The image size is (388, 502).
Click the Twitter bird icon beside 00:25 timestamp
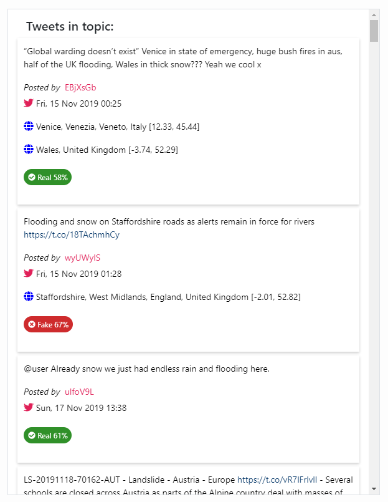click(x=29, y=103)
